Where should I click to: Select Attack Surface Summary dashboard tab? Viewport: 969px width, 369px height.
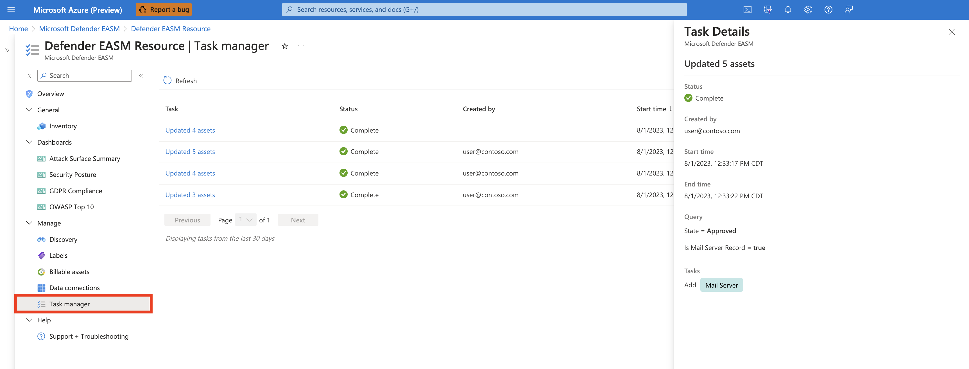point(85,158)
